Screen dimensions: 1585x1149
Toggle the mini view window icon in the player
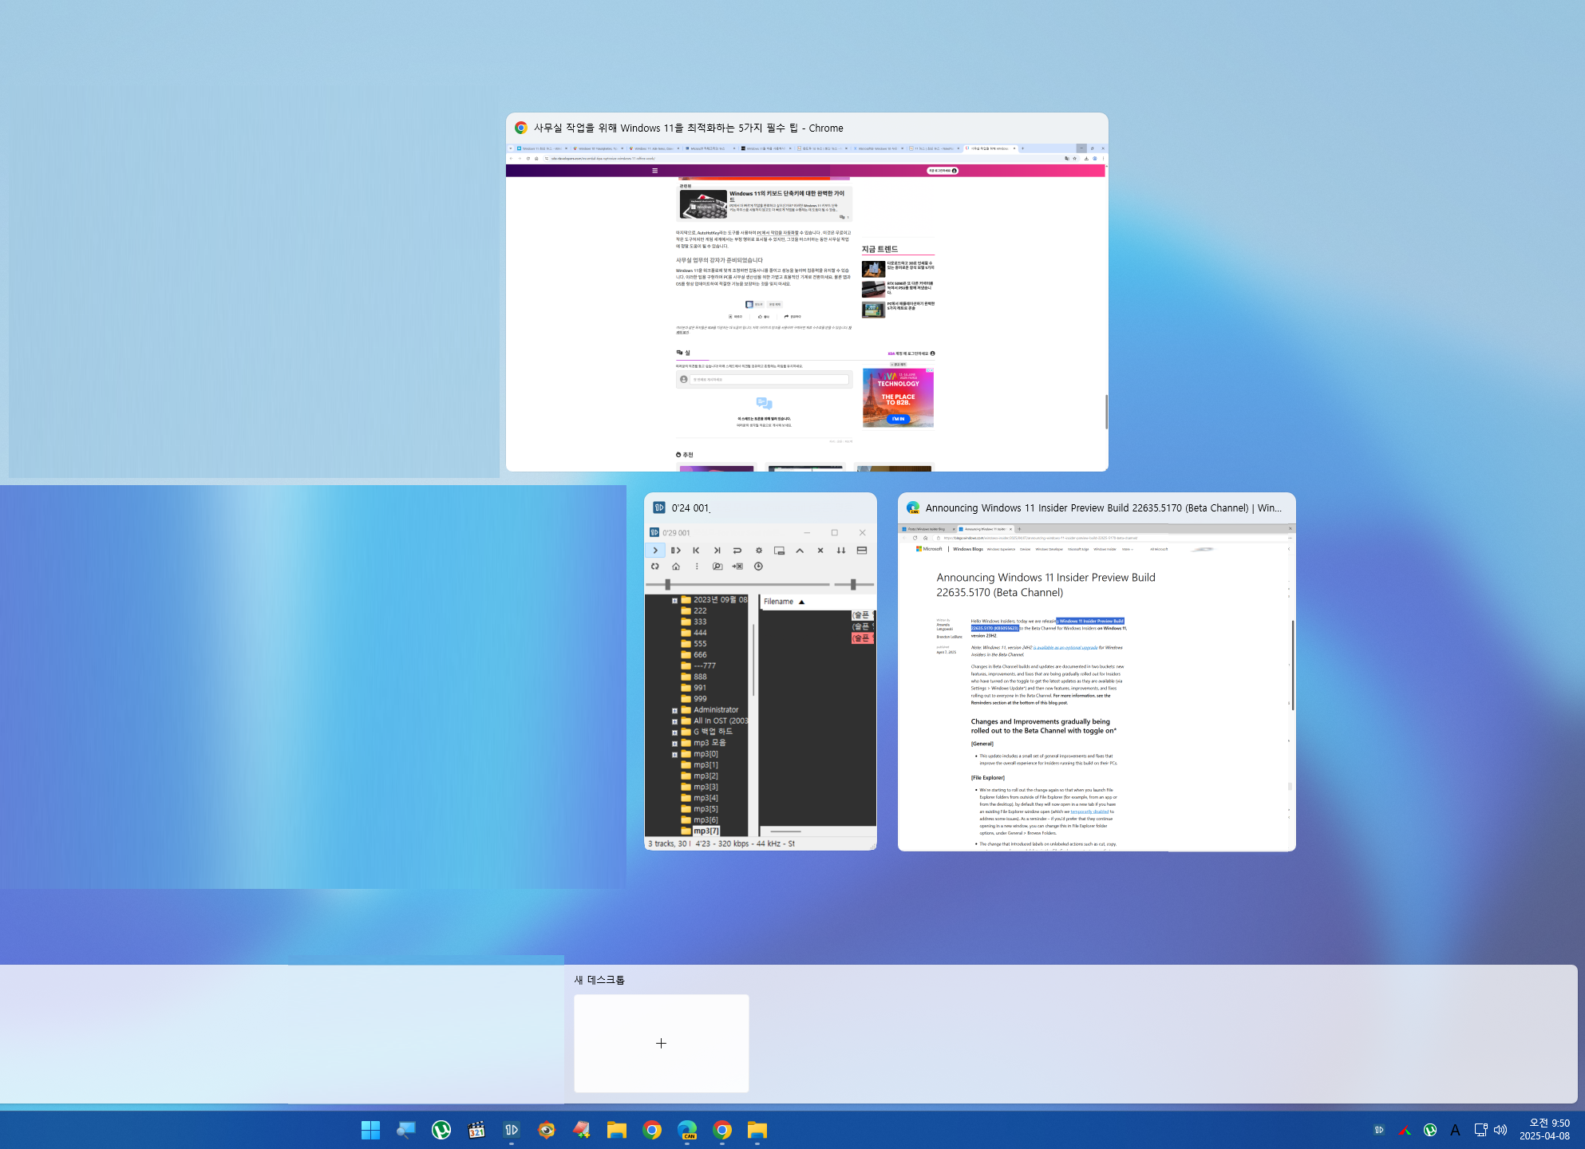pos(780,551)
